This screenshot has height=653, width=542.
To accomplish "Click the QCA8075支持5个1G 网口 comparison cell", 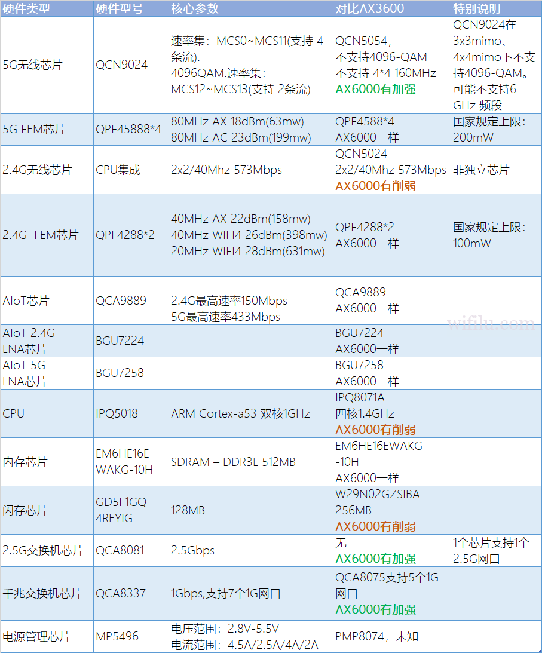I will [392, 593].
